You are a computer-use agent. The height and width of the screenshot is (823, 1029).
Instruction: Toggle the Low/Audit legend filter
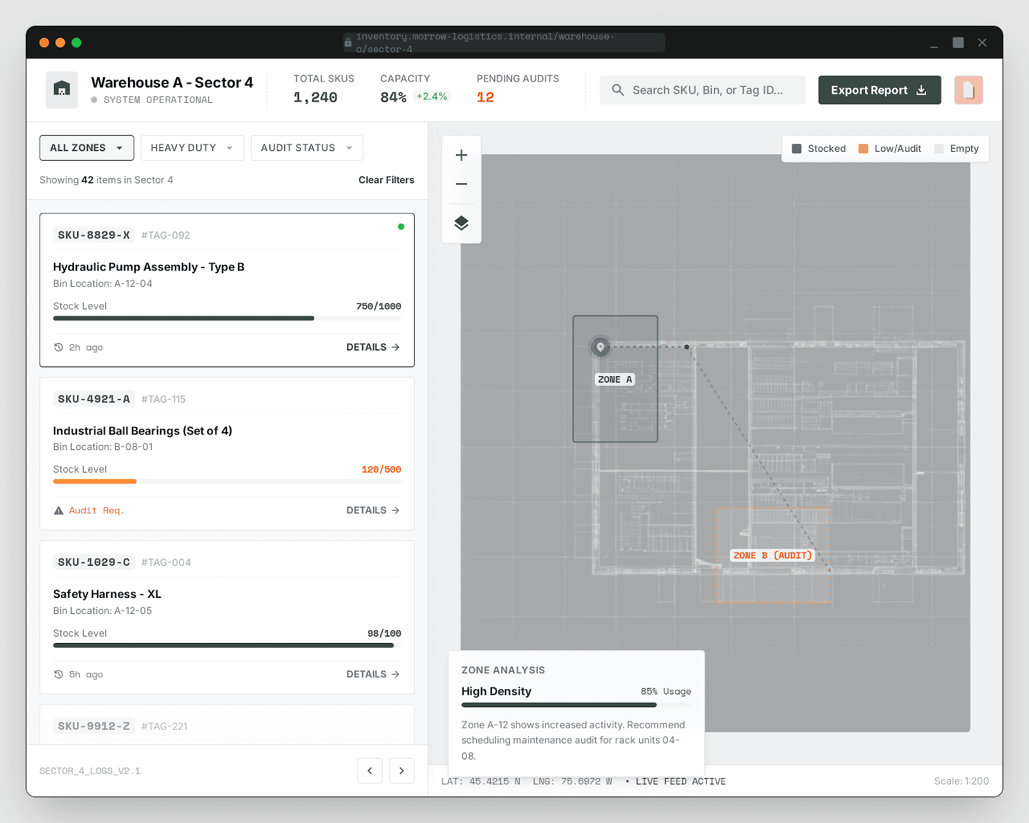coord(889,149)
